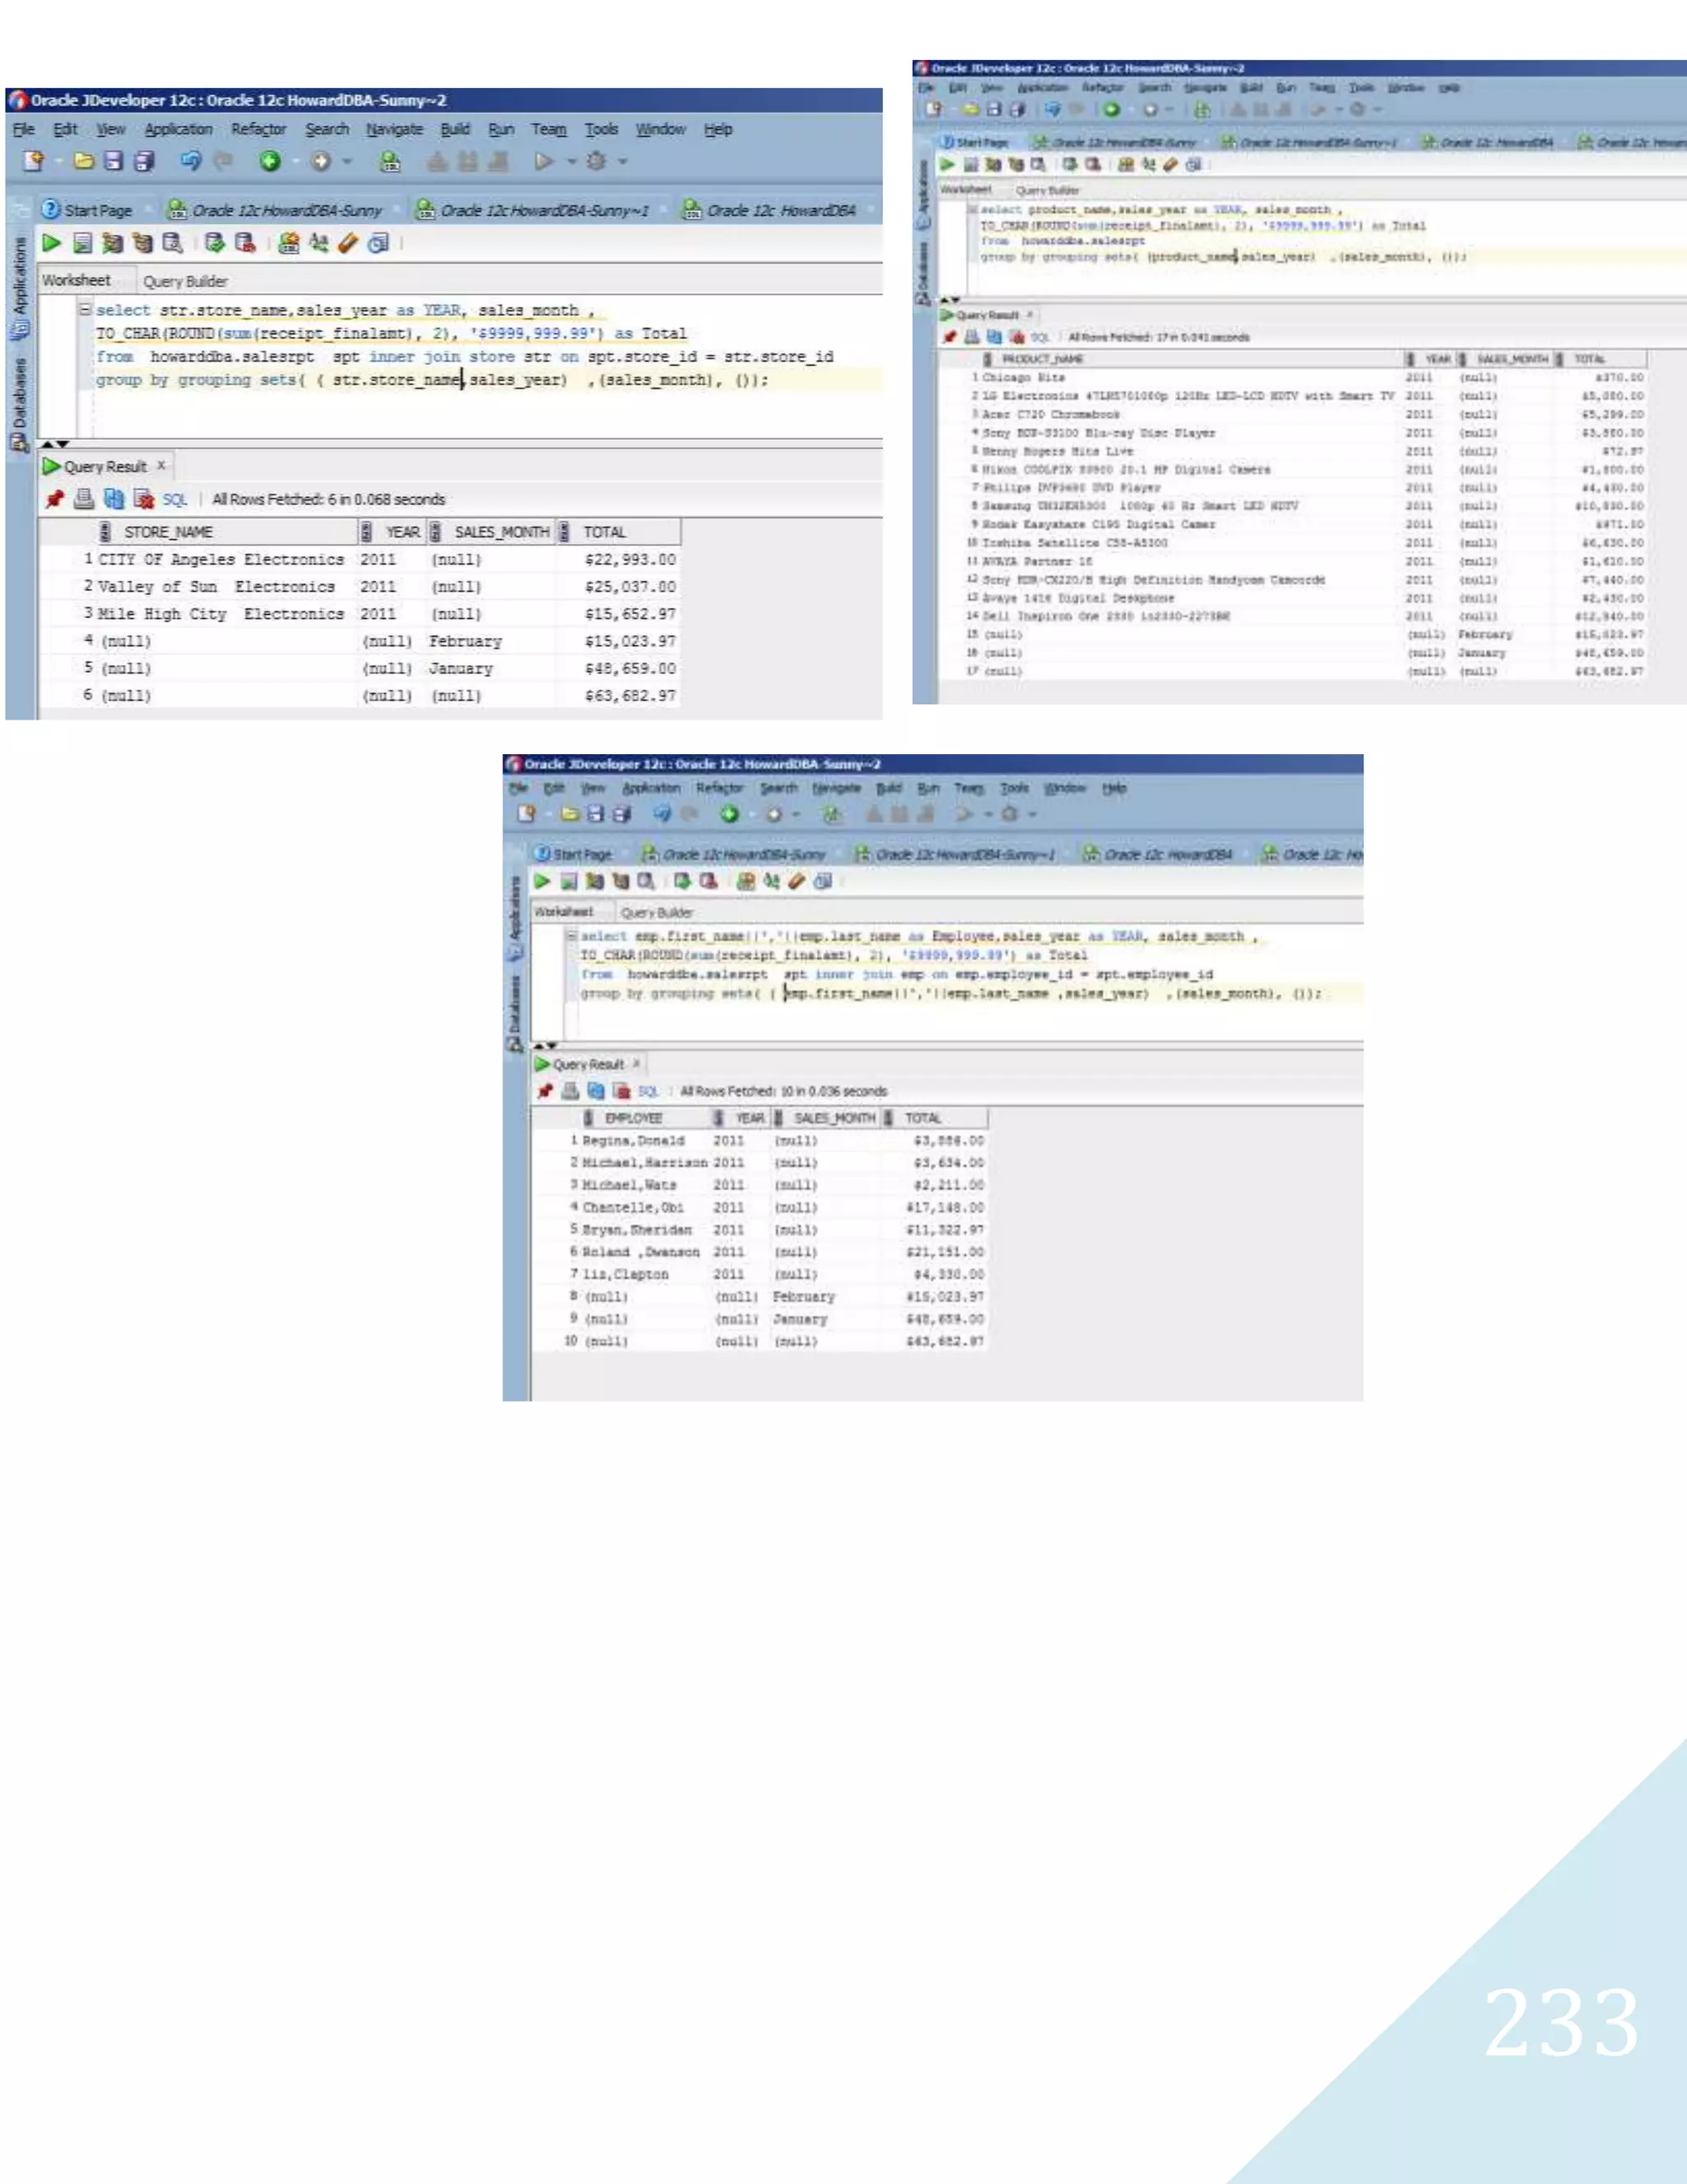
Task: Open the Navigate menu in store query window
Action: click(x=395, y=129)
